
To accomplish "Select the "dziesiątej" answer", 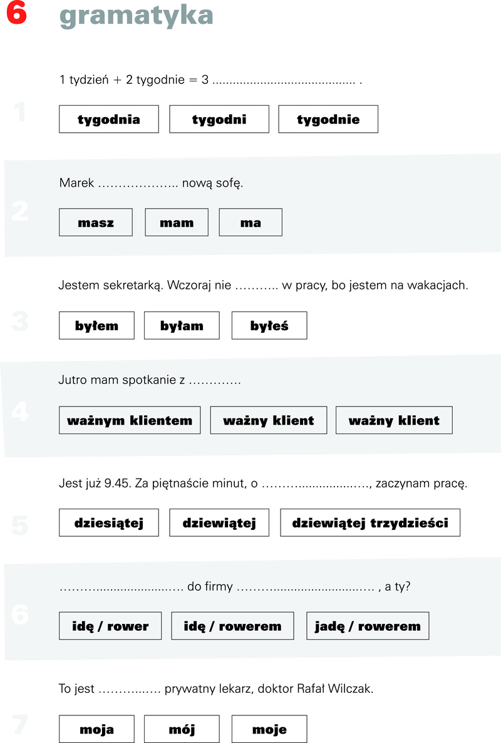I will (109, 522).
